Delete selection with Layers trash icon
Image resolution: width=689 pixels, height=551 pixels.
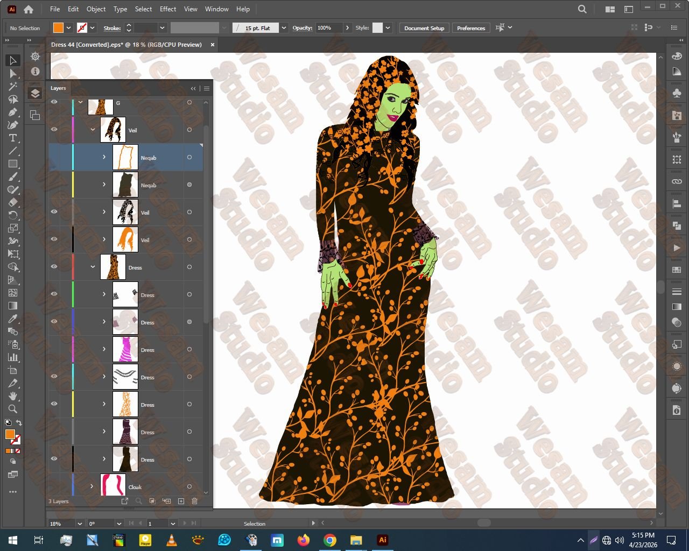tap(195, 501)
